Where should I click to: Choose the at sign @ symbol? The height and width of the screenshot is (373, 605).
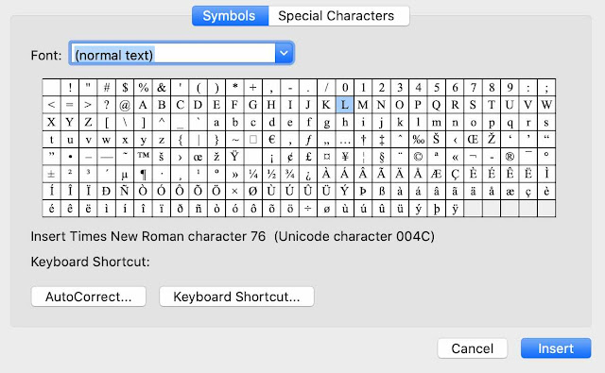coord(125,105)
